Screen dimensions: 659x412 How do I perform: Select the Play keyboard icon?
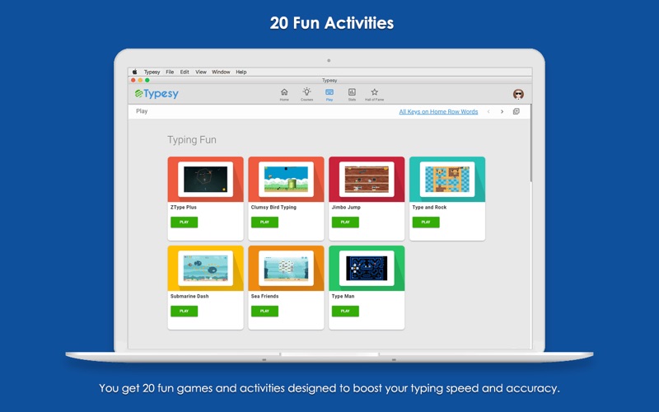point(329,94)
